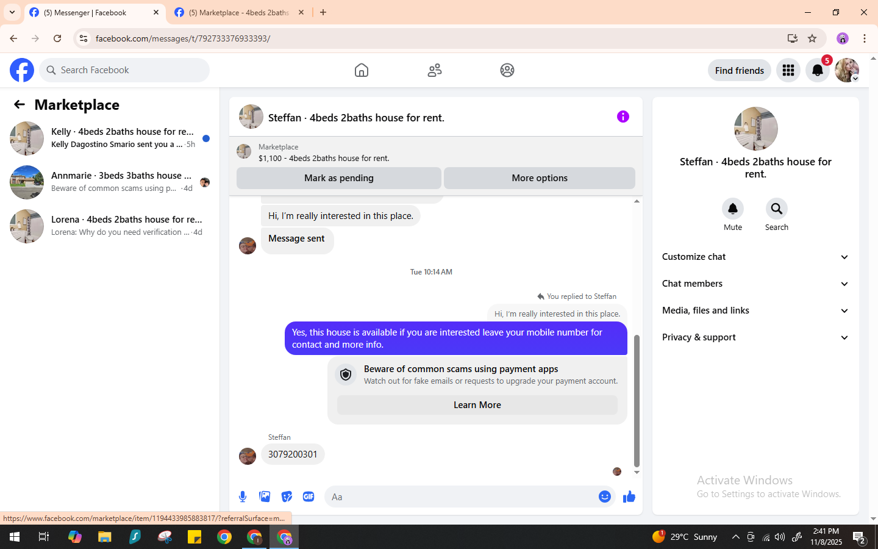Screen dimensions: 878x549
Task: Reload the current page
Action: click(x=57, y=38)
